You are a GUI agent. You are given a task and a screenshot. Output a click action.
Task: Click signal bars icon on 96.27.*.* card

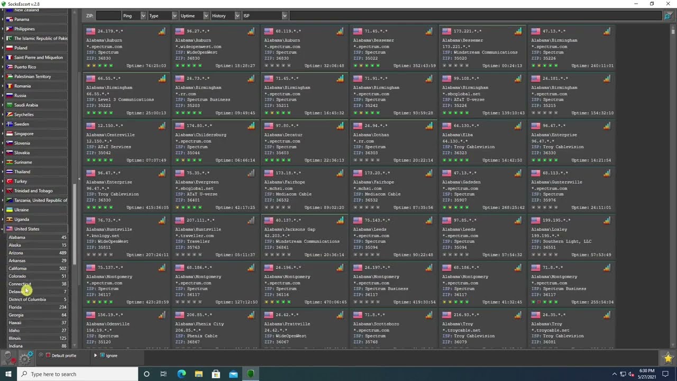point(251,31)
